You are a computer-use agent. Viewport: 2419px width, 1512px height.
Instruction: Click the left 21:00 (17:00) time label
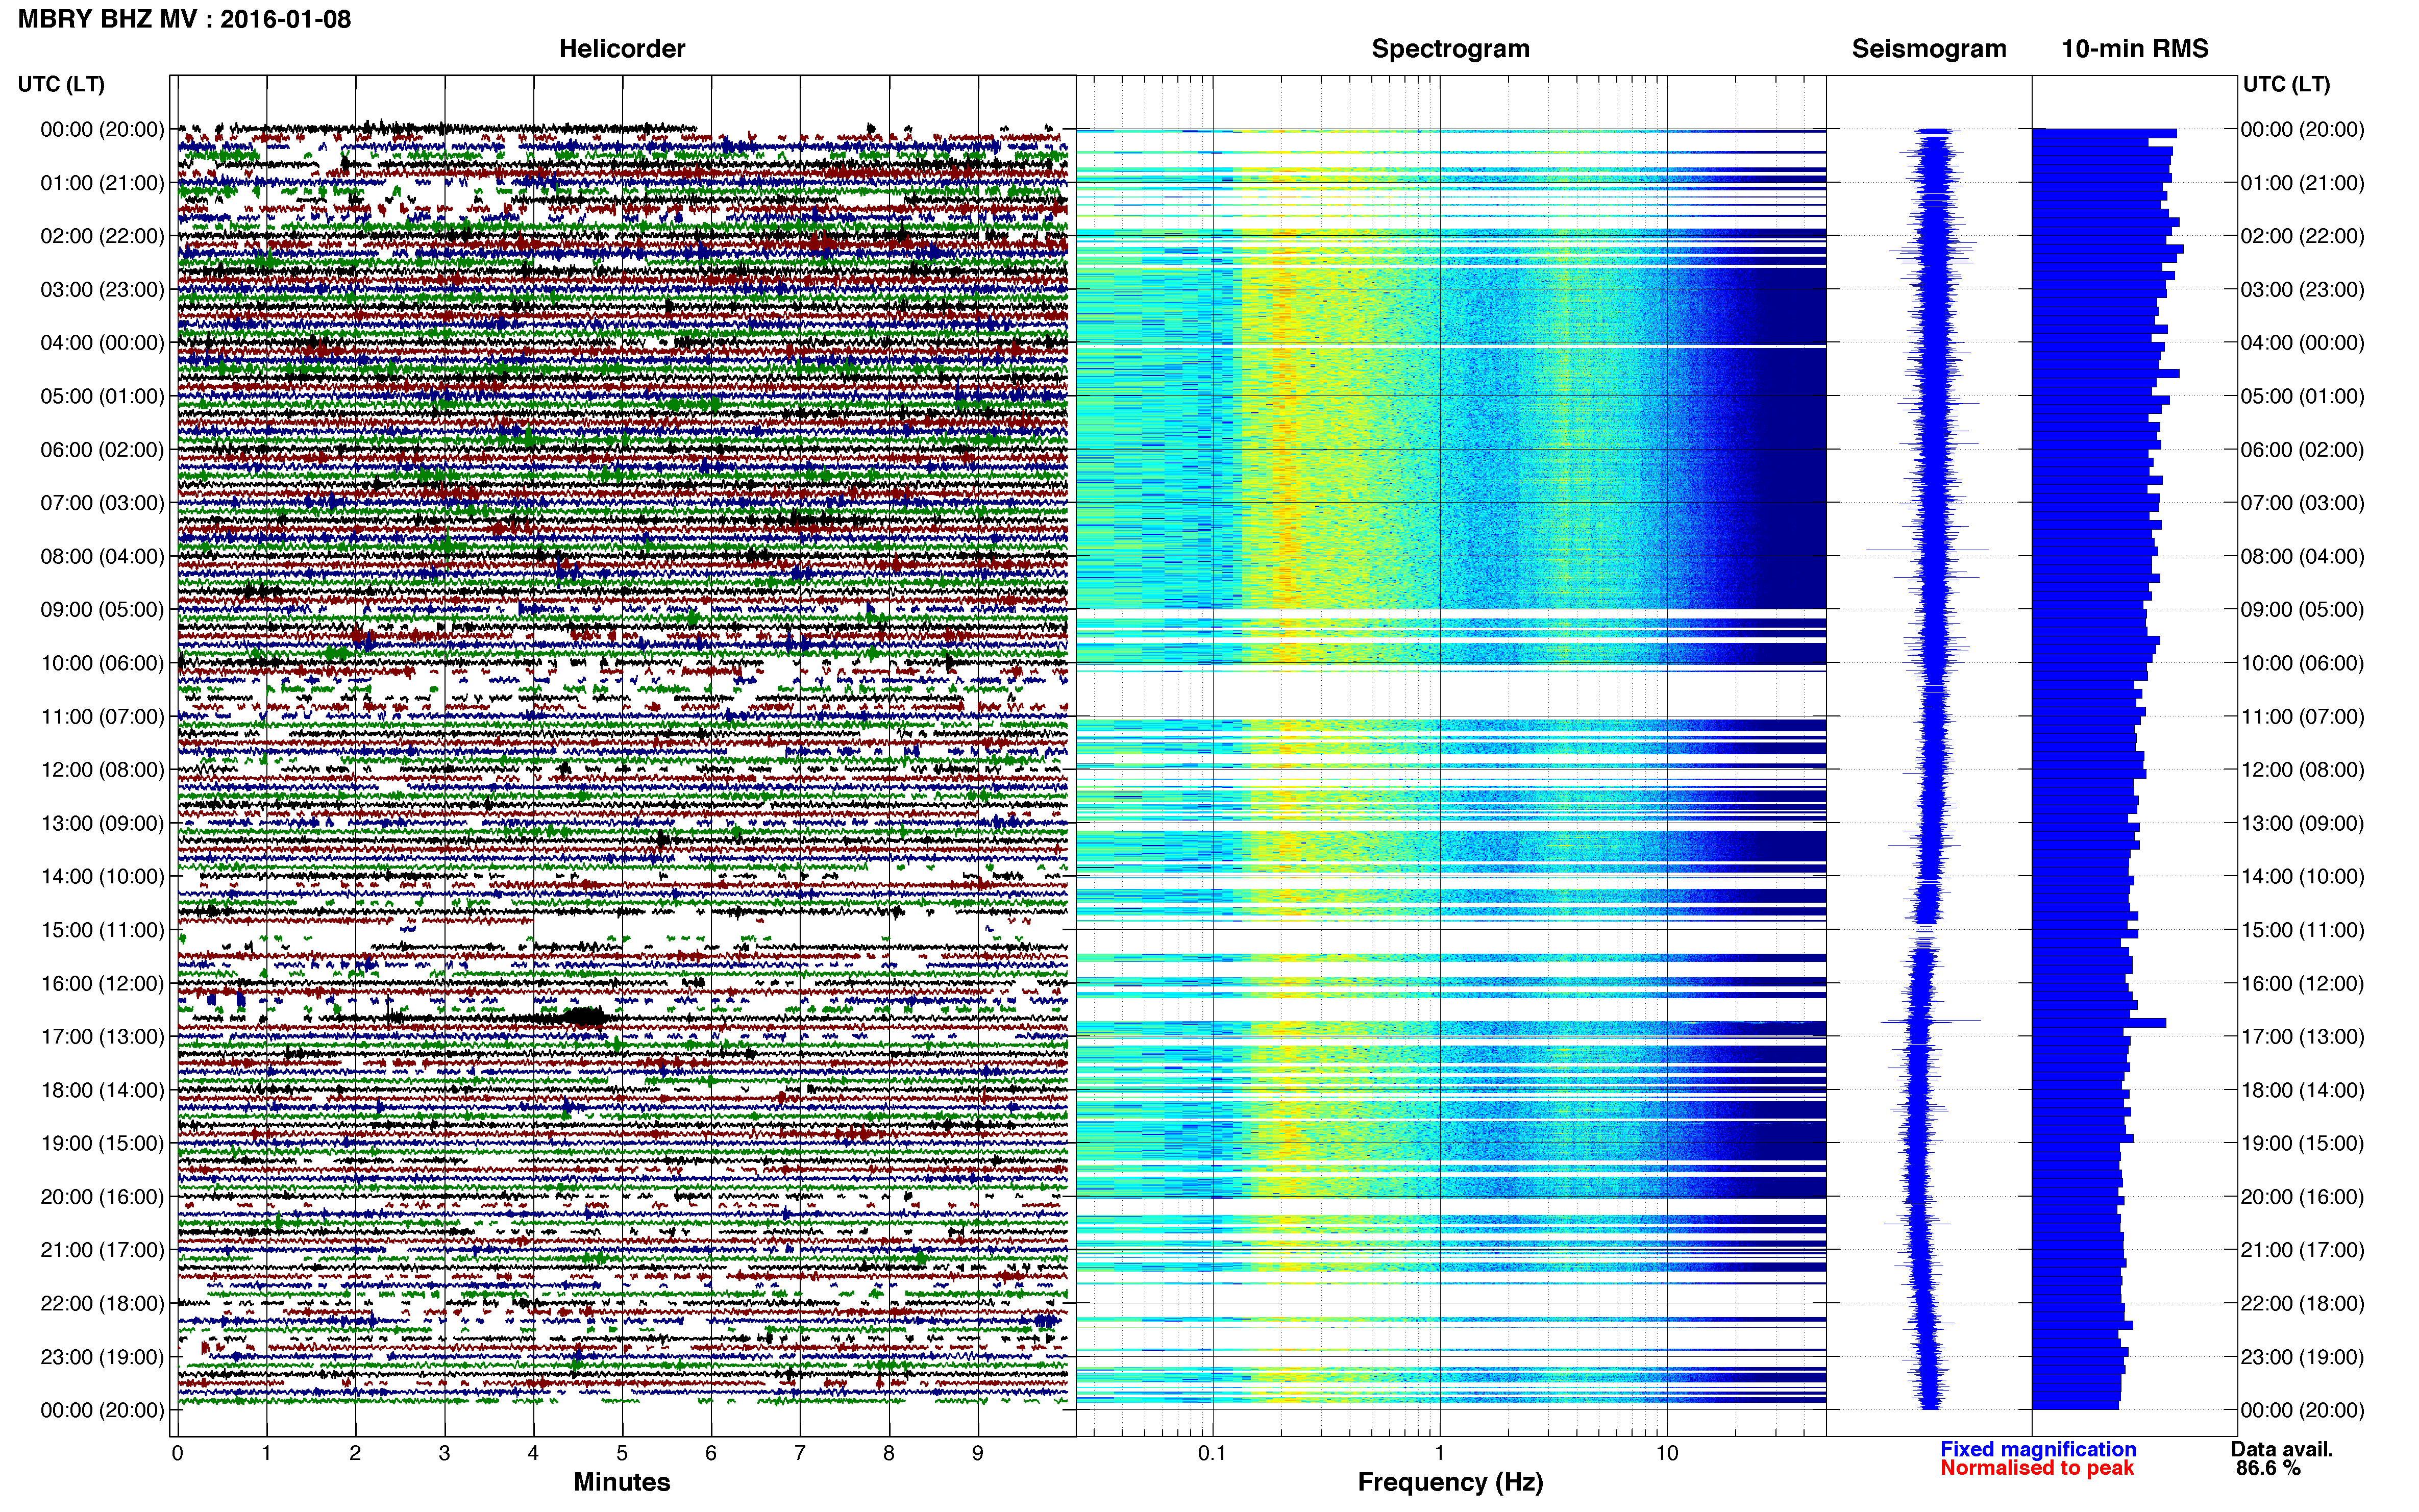click(x=102, y=1250)
